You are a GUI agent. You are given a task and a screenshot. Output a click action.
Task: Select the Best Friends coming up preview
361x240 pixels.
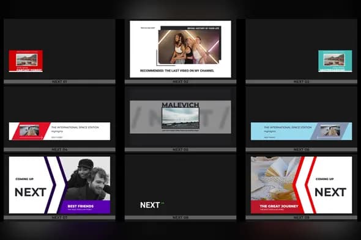[x=59, y=185]
